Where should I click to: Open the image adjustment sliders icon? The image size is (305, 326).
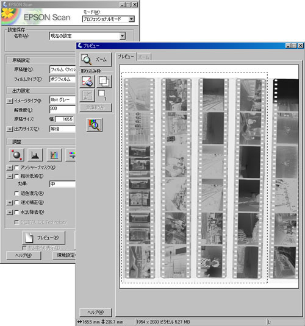point(71,155)
